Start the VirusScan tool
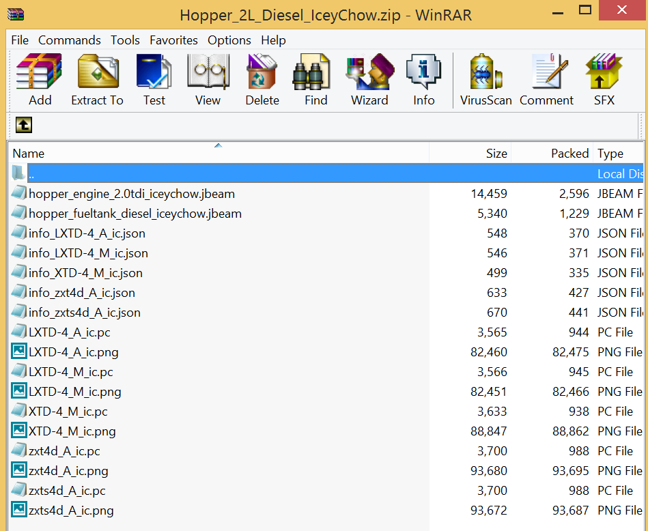Screen dimensions: 648x531 click(x=485, y=72)
